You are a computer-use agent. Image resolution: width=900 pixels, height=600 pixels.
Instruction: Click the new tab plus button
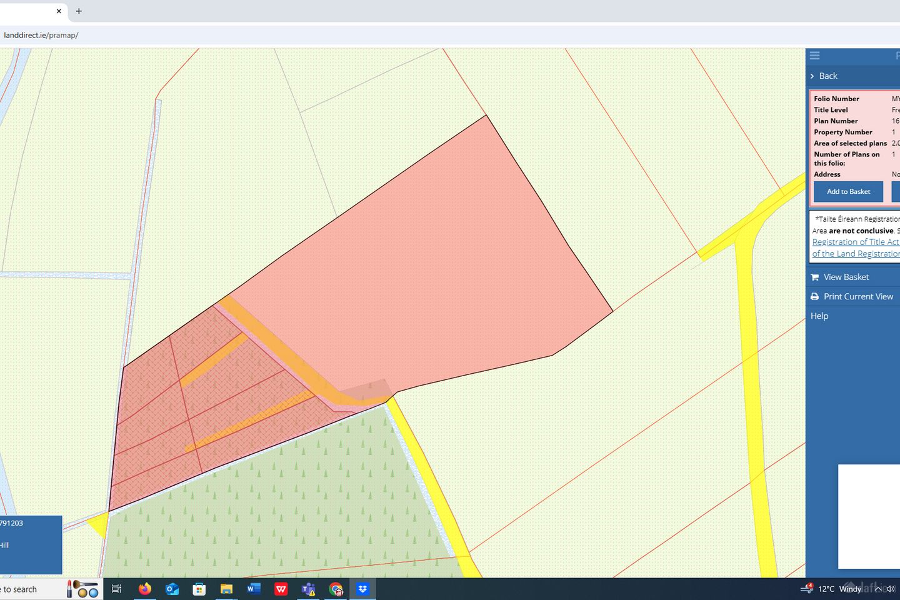pos(79,11)
